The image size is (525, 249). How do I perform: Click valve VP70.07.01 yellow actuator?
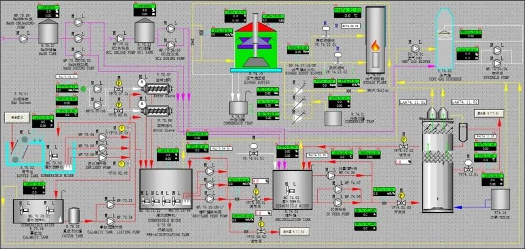119,83
